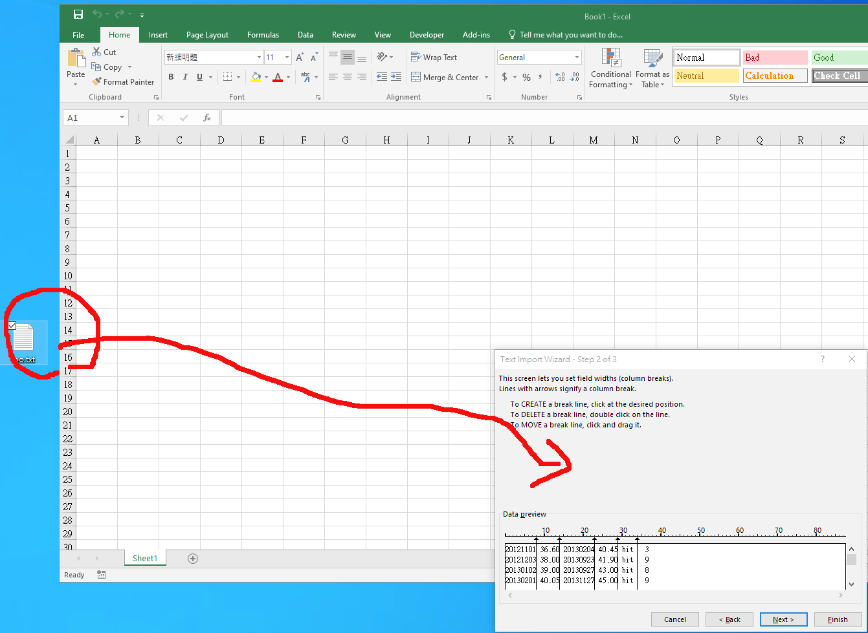The image size is (868, 633).
Task: Add a new sheet with plus icon
Action: click(192, 559)
